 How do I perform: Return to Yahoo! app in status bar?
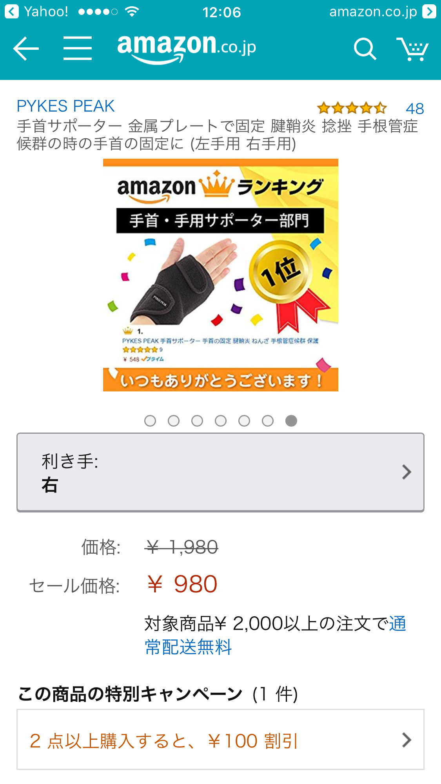click(x=37, y=12)
